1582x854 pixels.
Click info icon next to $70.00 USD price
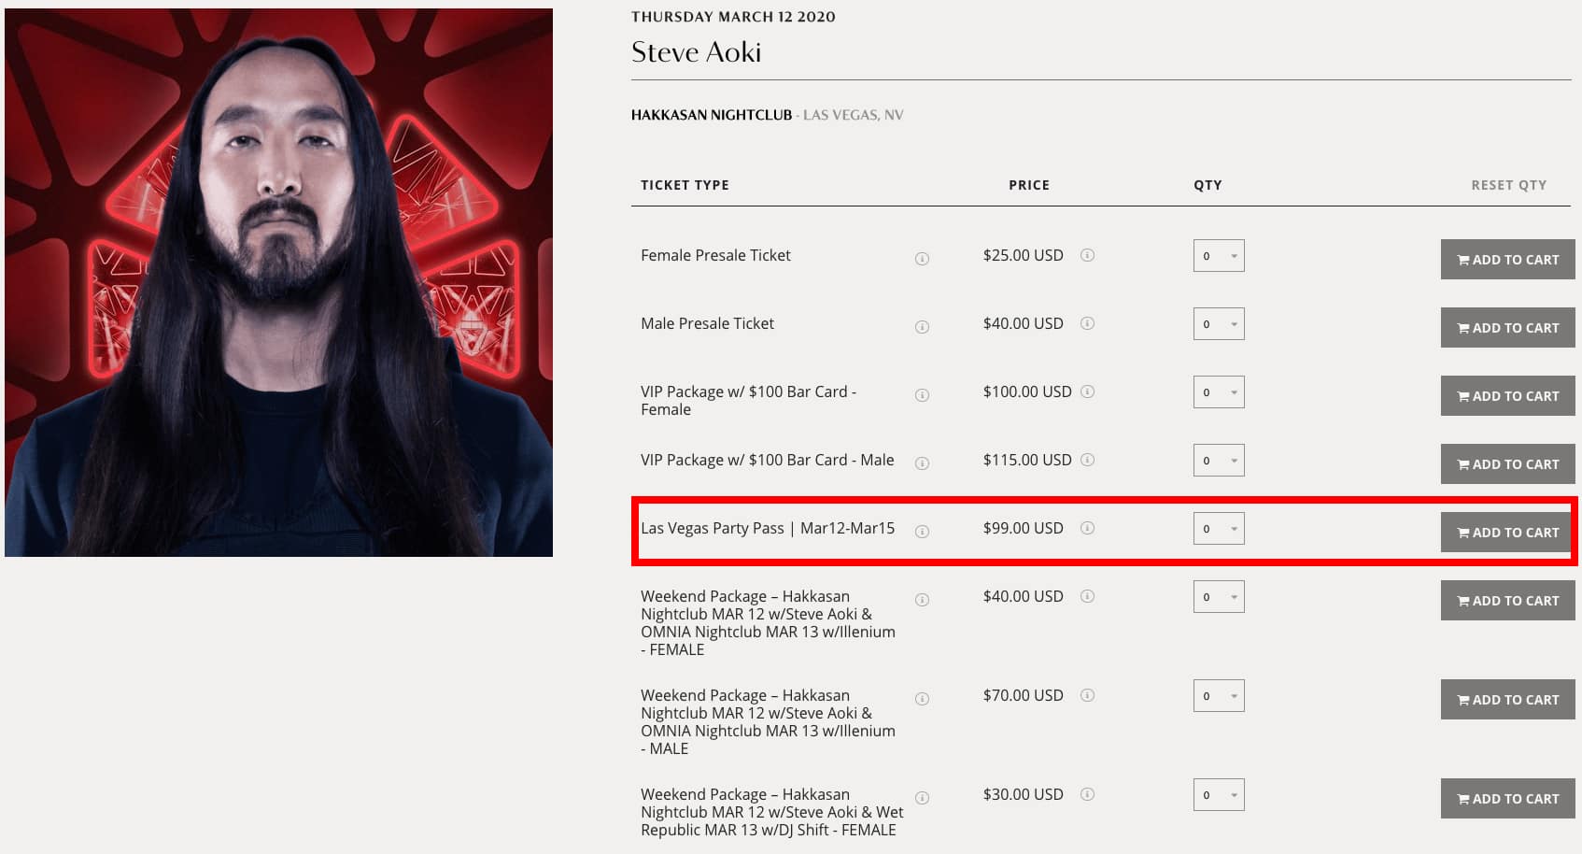click(x=1087, y=695)
